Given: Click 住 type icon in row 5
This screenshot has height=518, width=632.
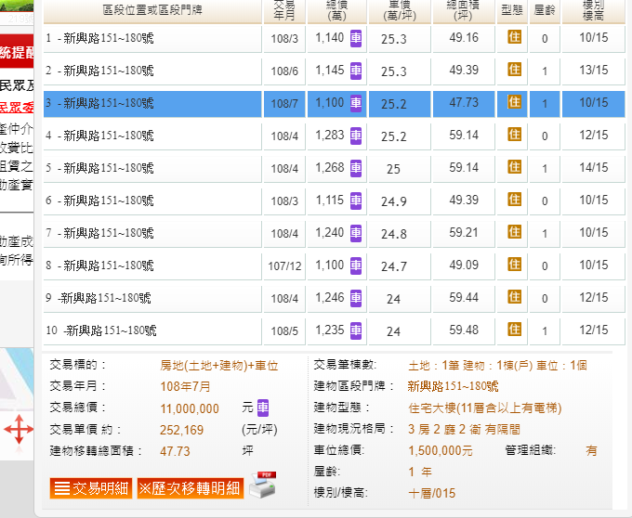Looking at the screenshot, I should pos(514,167).
